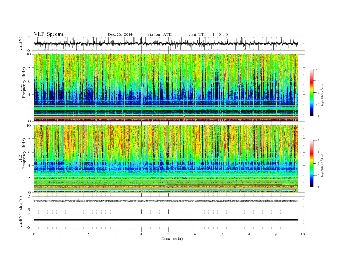
Task: Click inside the ch.2 spectrogram panel
Action: [x=166, y=159]
